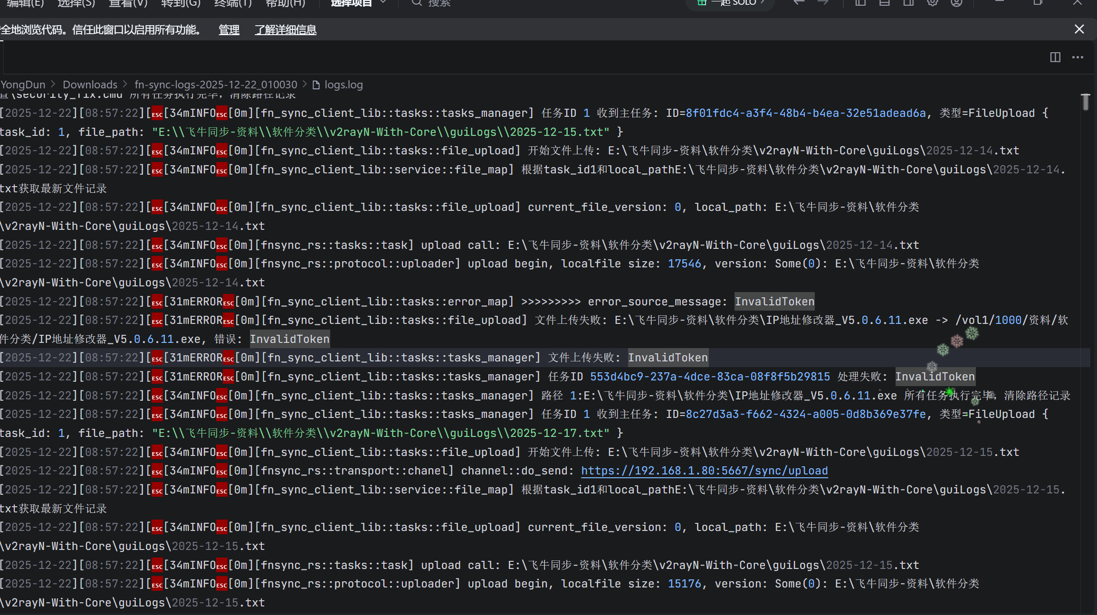
Task: Open the settings gear icon
Action: coord(933,3)
